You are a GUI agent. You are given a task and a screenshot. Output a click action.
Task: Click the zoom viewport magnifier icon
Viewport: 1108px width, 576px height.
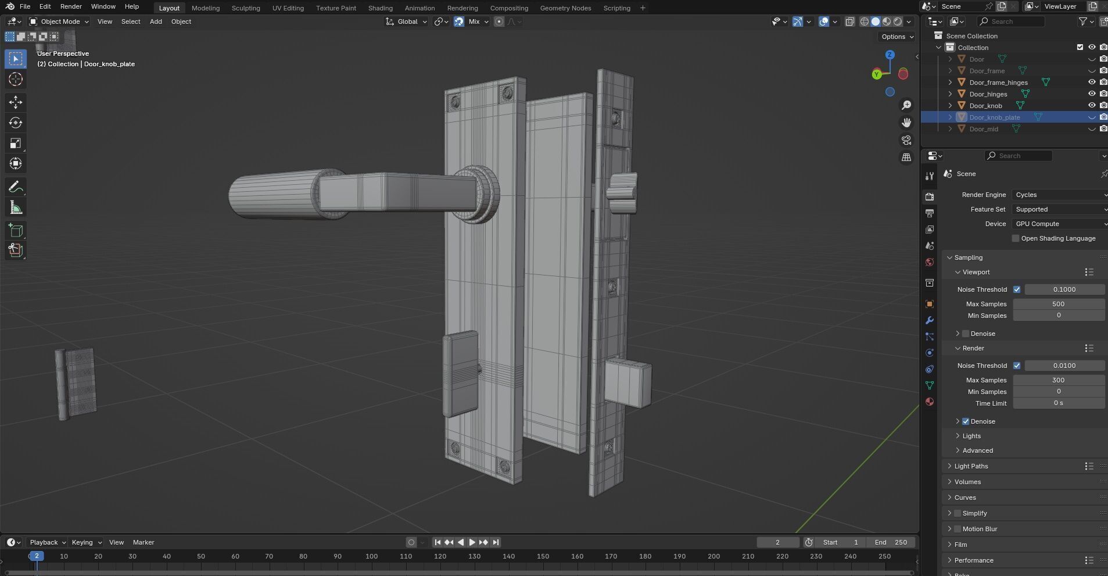(906, 105)
